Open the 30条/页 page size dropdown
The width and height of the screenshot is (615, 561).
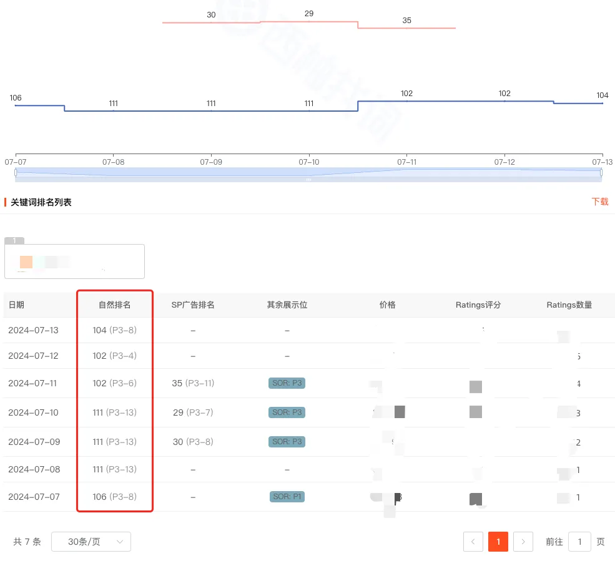pos(91,542)
